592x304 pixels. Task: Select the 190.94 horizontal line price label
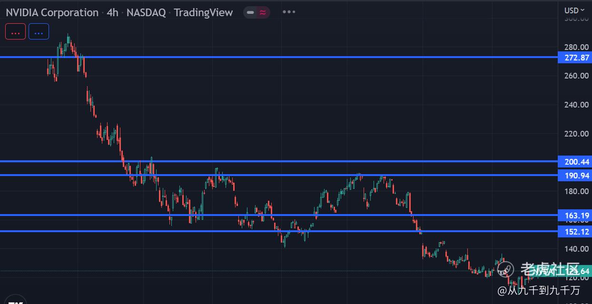tap(574, 176)
